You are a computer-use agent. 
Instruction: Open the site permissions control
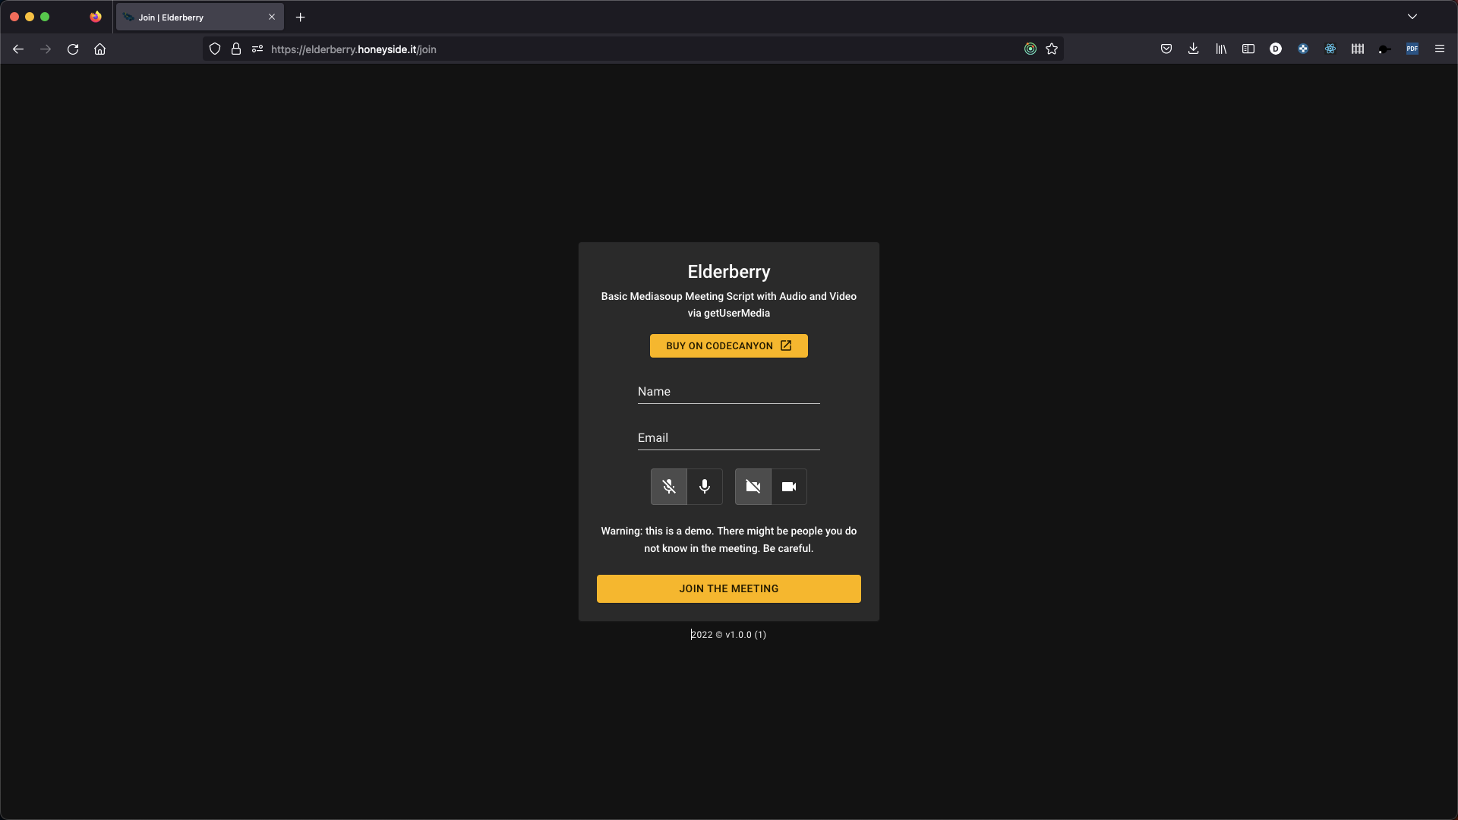(x=257, y=49)
